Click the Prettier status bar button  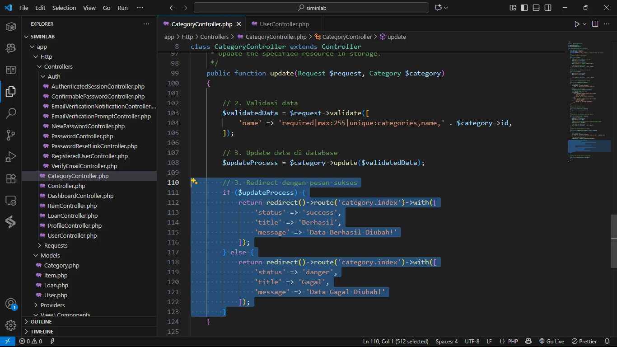[584, 342]
